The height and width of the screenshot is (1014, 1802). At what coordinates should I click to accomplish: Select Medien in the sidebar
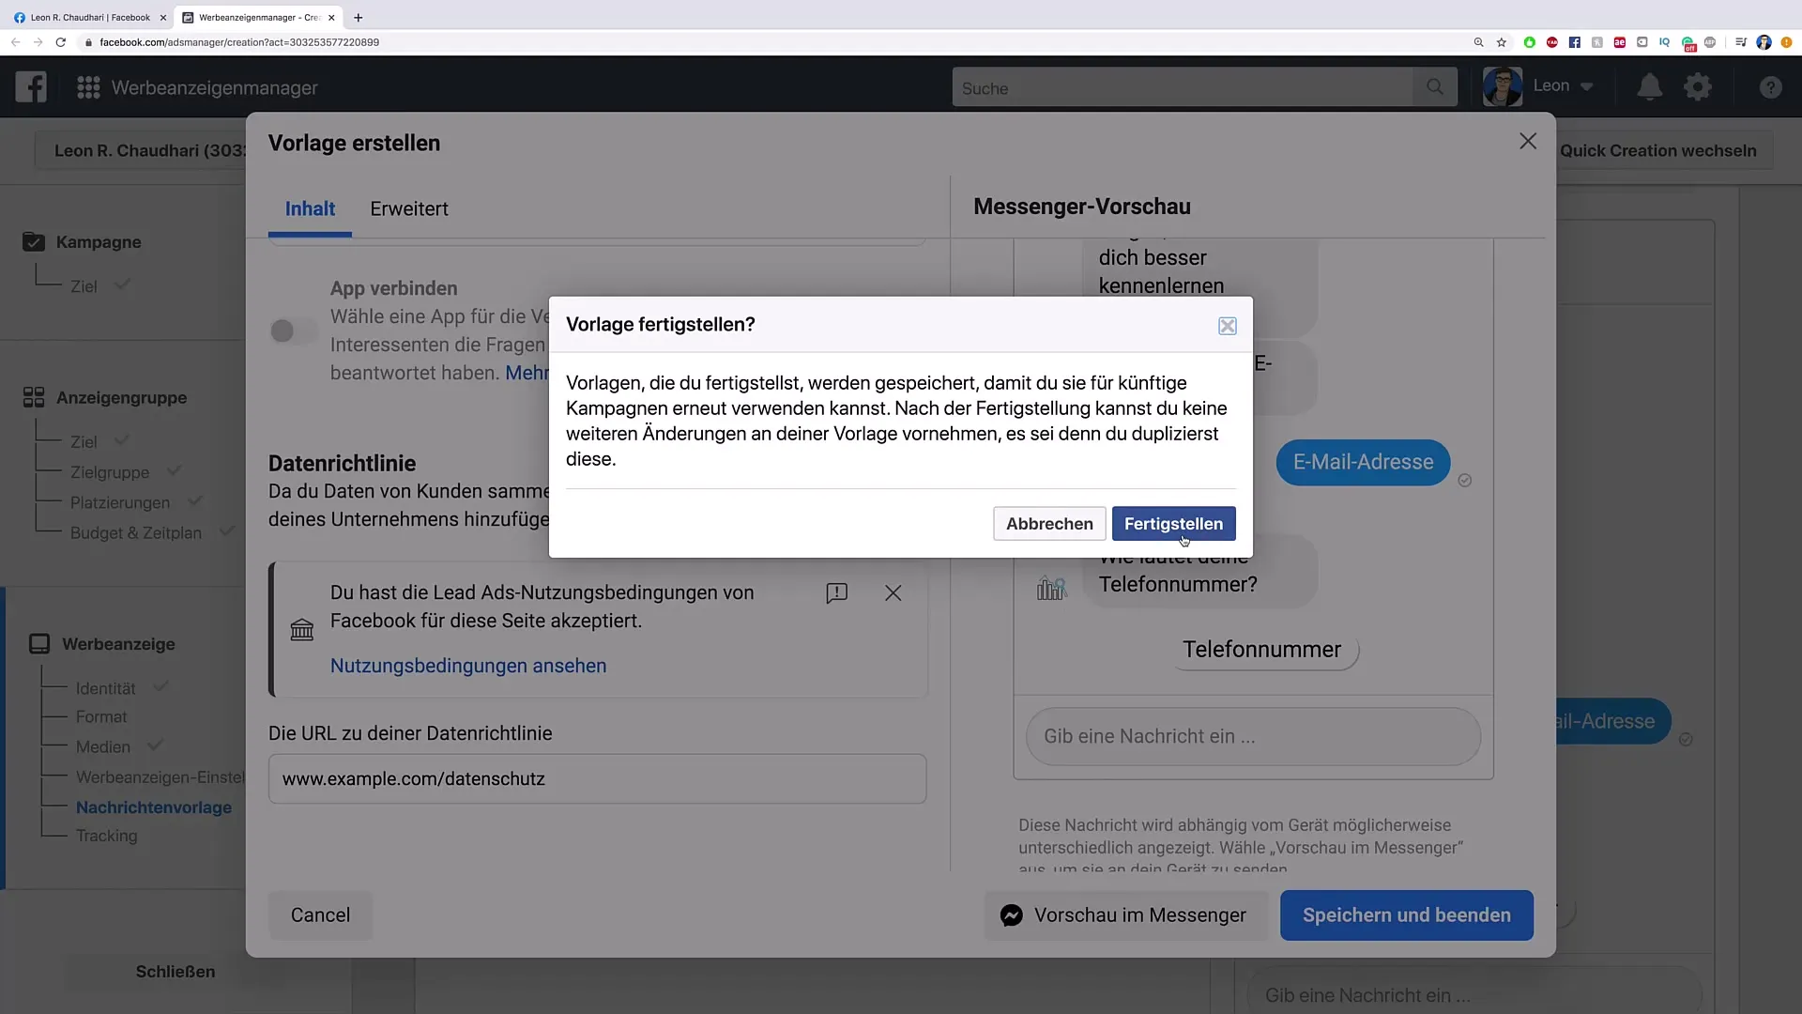click(x=103, y=746)
